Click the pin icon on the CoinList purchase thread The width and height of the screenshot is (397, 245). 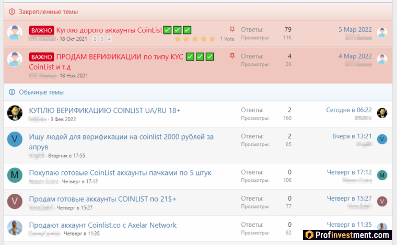[x=232, y=29]
